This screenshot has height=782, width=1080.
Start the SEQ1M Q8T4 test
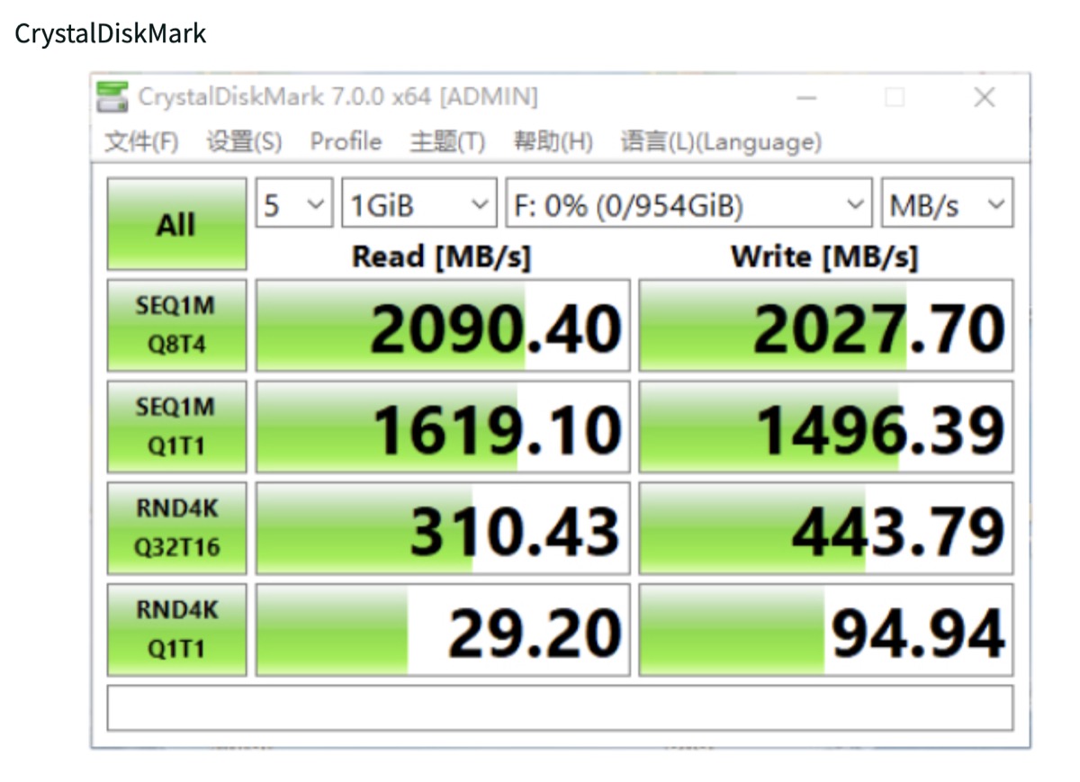(176, 325)
